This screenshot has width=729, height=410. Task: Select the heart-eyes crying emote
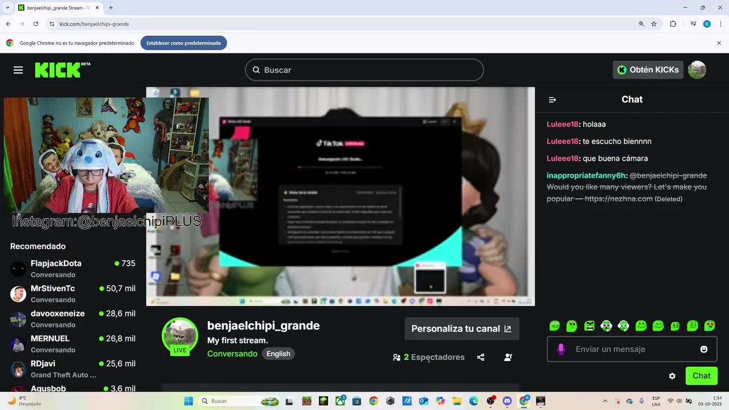click(710, 326)
